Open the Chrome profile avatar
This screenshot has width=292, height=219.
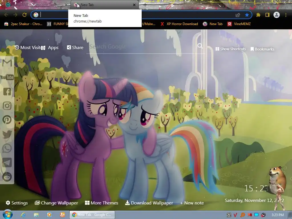coord(277,15)
